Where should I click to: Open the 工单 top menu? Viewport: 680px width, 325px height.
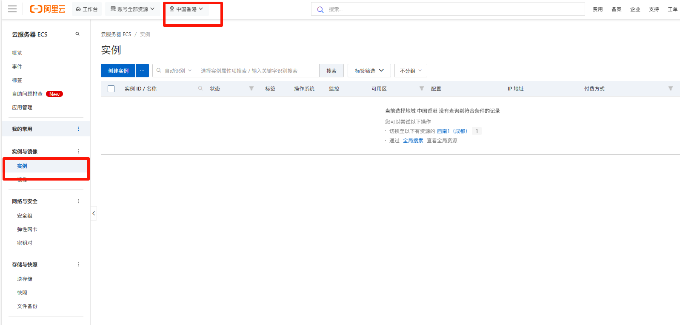[673, 9]
